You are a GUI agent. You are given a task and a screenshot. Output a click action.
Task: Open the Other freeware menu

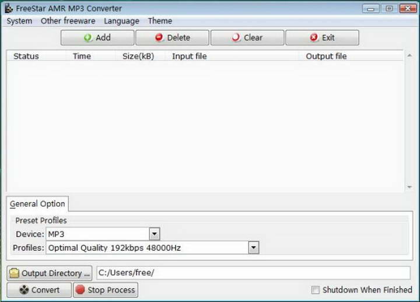(x=68, y=21)
